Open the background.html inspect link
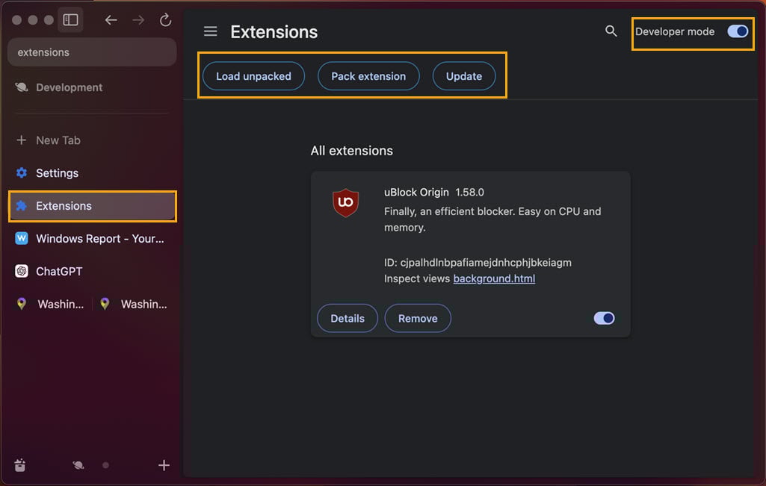 coord(494,278)
